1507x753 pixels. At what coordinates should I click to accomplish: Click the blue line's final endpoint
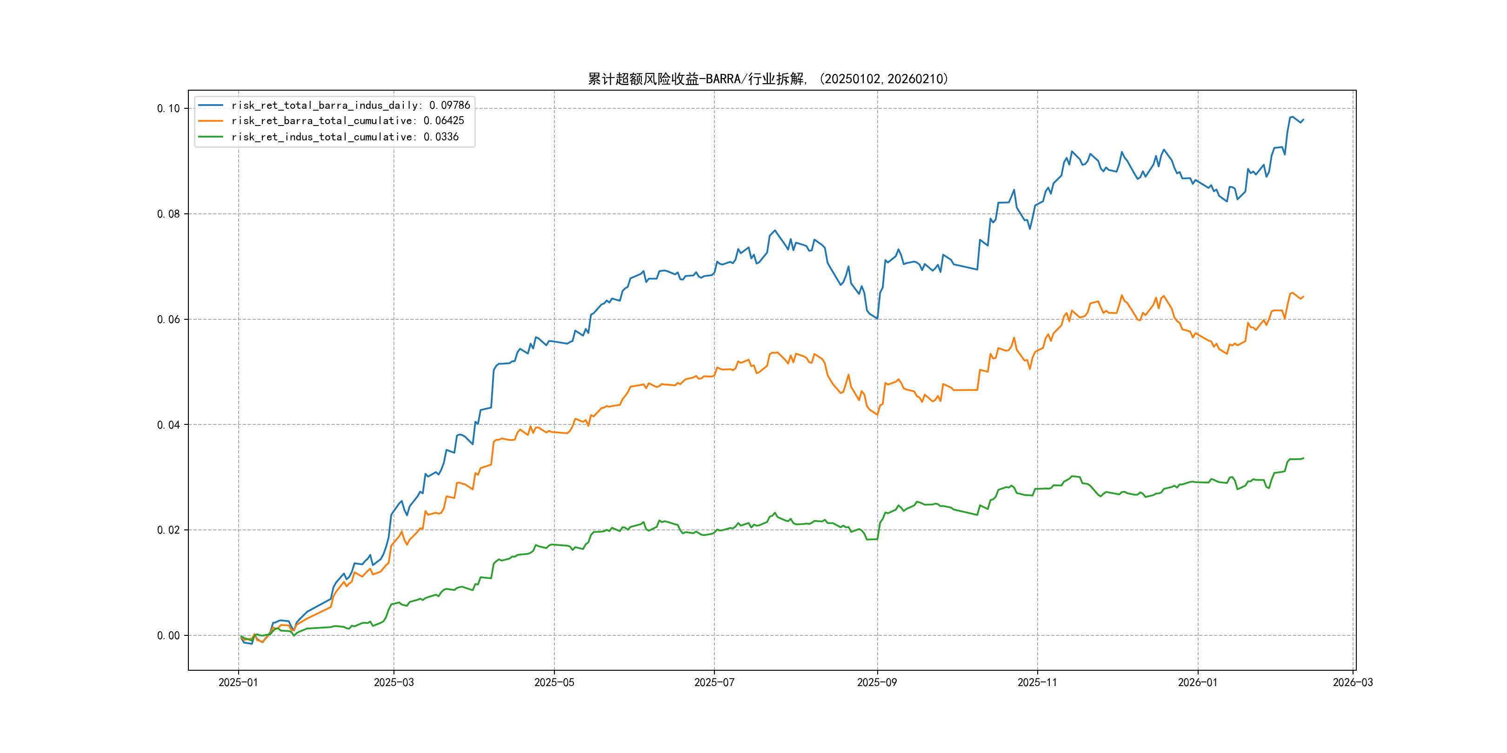coord(1303,120)
